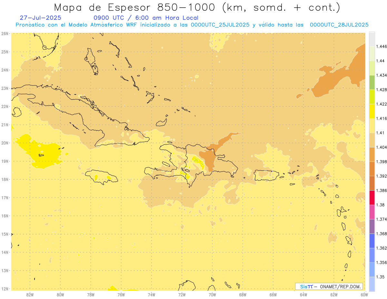Click the longitude label '76W'
Screen dimensions: 387x299
coord(121,294)
